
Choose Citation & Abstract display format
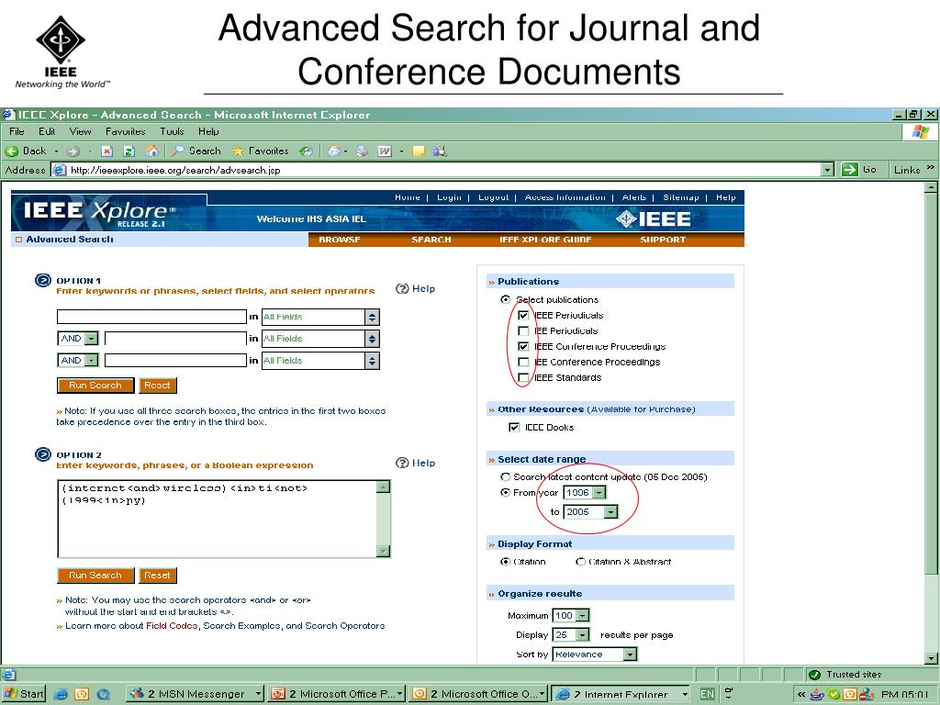pyautogui.click(x=580, y=562)
